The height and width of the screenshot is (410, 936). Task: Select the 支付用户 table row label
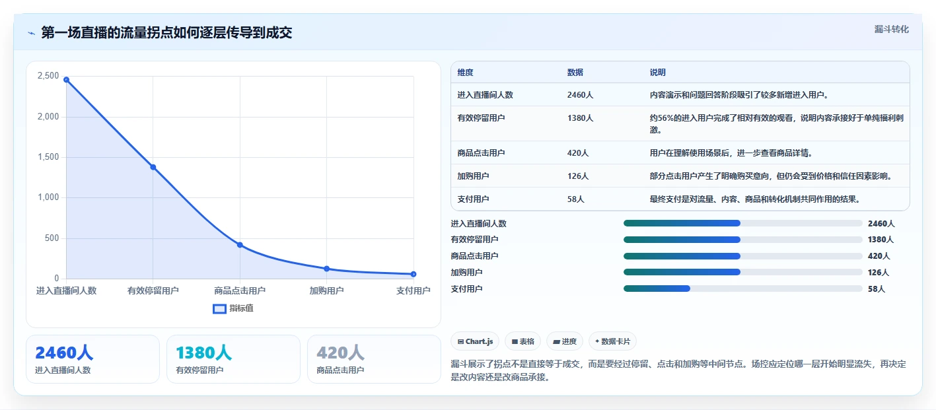(x=473, y=199)
